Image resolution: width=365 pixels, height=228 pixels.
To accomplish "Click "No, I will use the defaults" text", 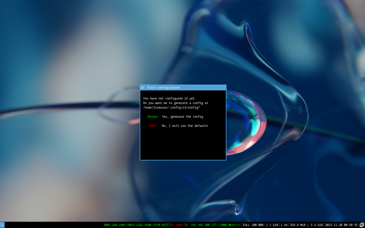I will point(185,126).
